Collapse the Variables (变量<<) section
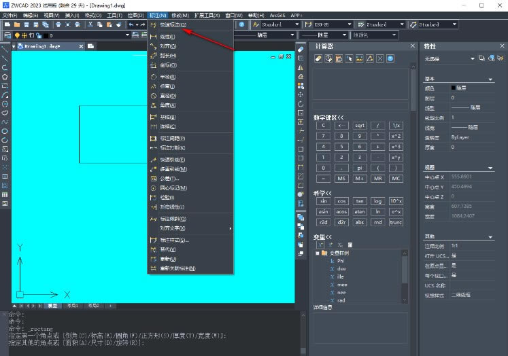The height and width of the screenshot is (356, 508). click(322, 237)
